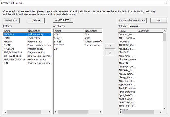The height and width of the screenshot is (117, 170).
Task: Select AliasDOB metadata column
Action: click(123, 52)
